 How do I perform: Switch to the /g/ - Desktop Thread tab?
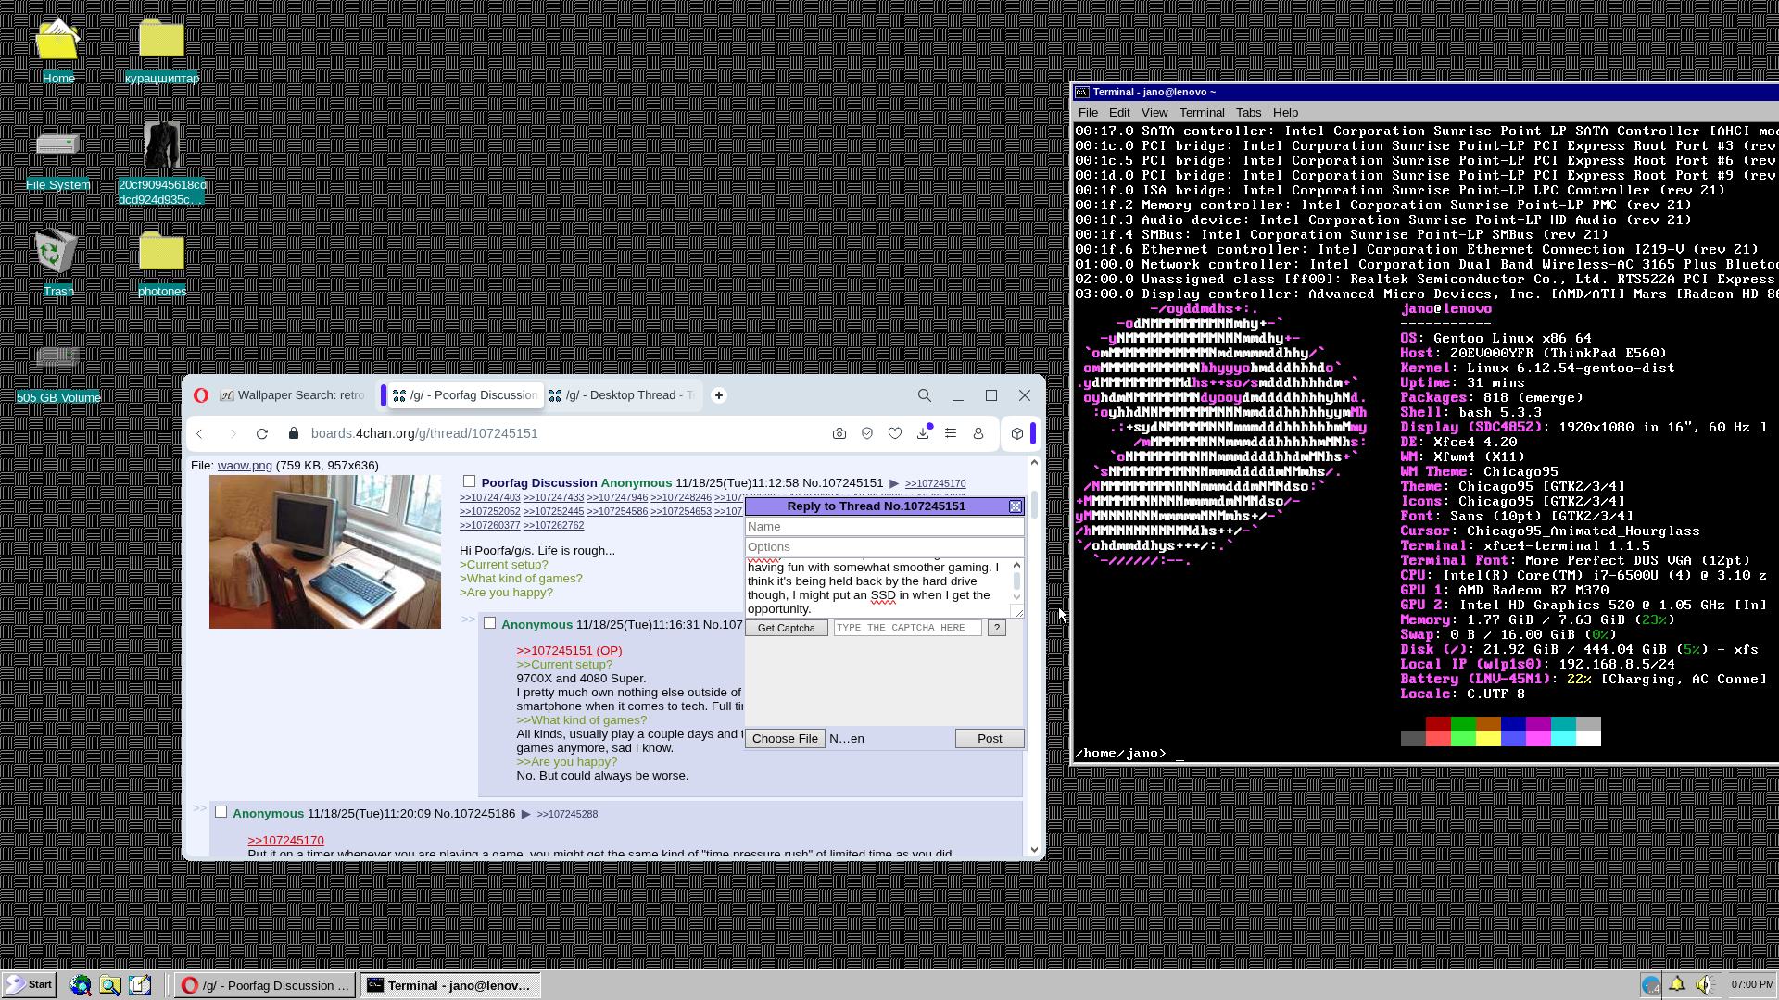(x=621, y=395)
